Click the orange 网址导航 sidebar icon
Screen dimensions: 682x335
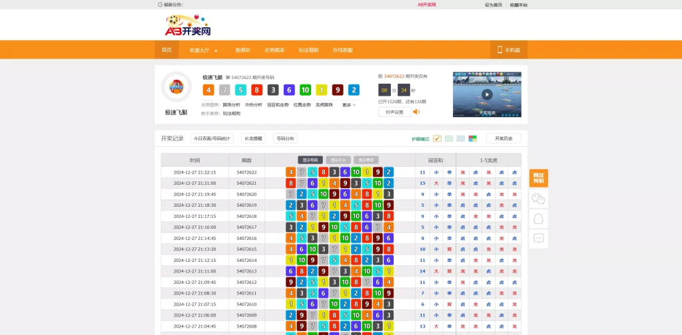click(x=539, y=178)
